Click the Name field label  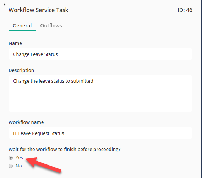(x=15, y=43)
